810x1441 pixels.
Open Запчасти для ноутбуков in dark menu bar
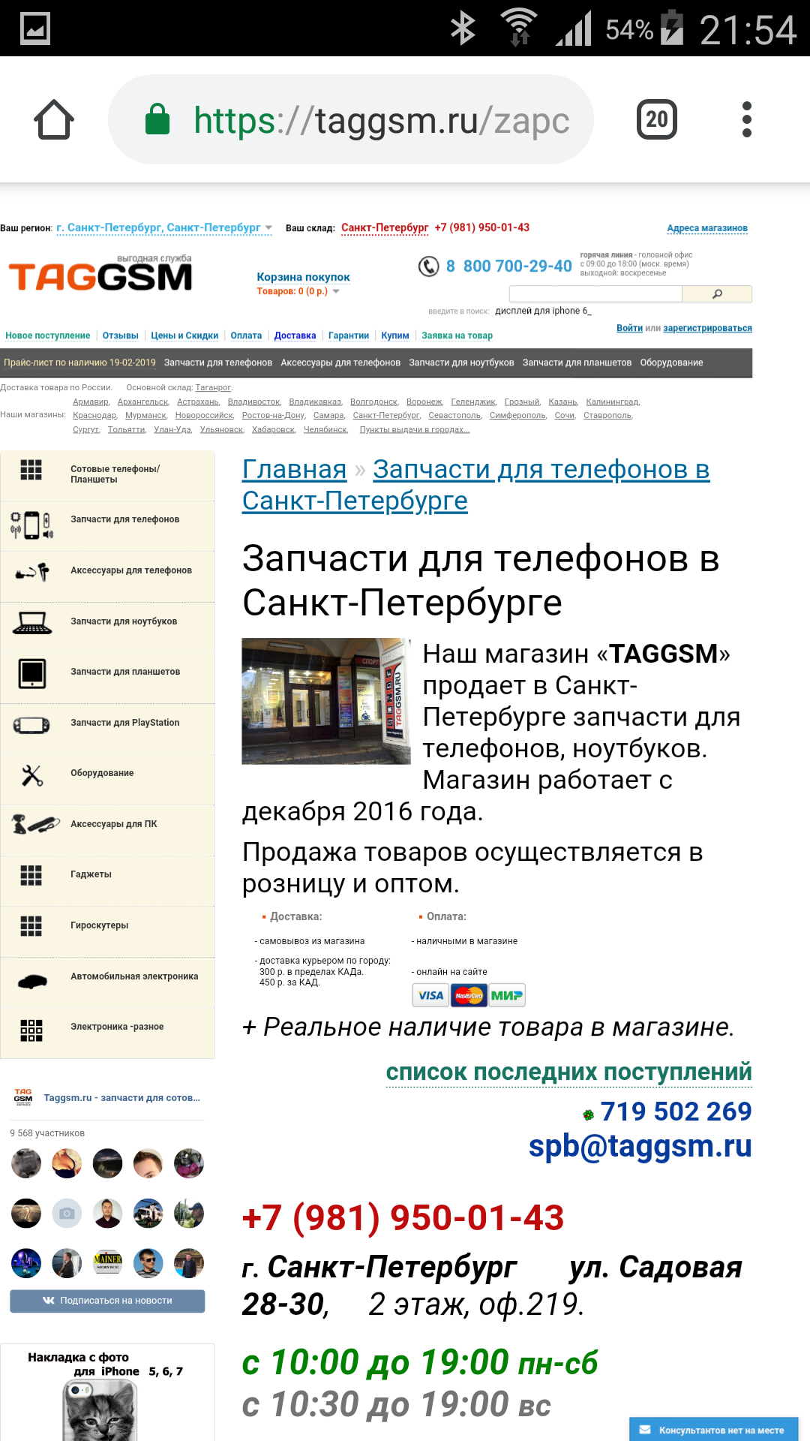(x=461, y=363)
